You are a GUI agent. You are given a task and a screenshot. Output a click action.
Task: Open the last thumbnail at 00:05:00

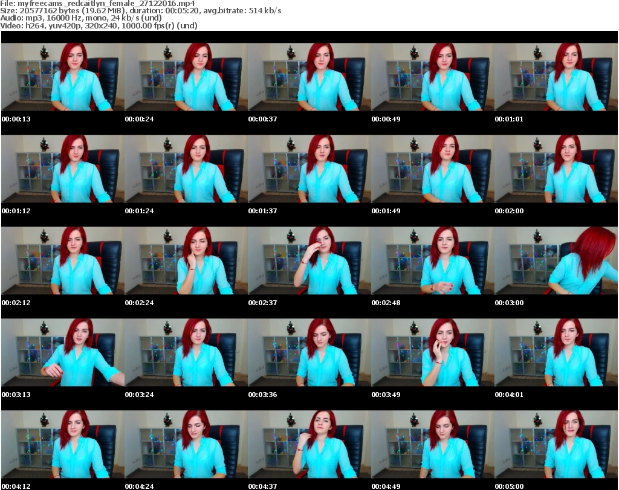coord(556,444)
